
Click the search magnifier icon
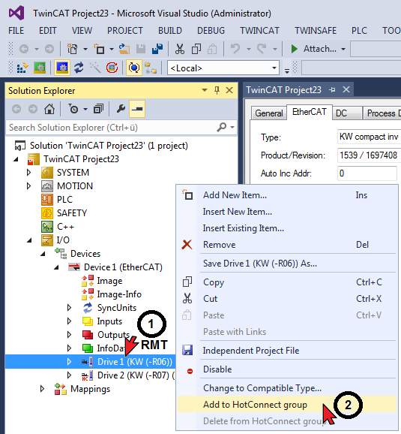click(222, 128)
